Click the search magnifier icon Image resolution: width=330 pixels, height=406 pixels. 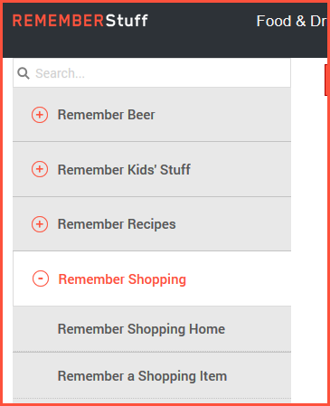24,73
